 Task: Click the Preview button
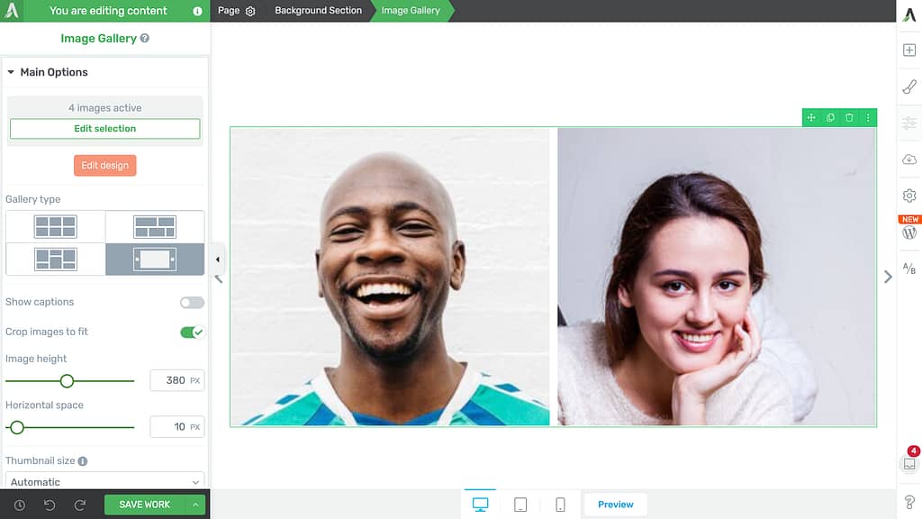click(x=616, y=505)
